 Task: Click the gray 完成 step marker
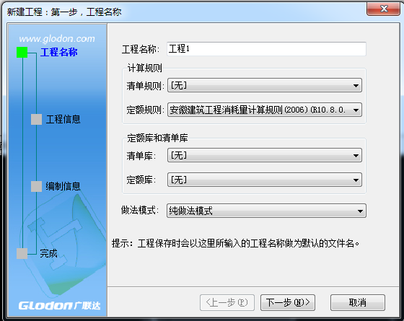tap(22, 253)
